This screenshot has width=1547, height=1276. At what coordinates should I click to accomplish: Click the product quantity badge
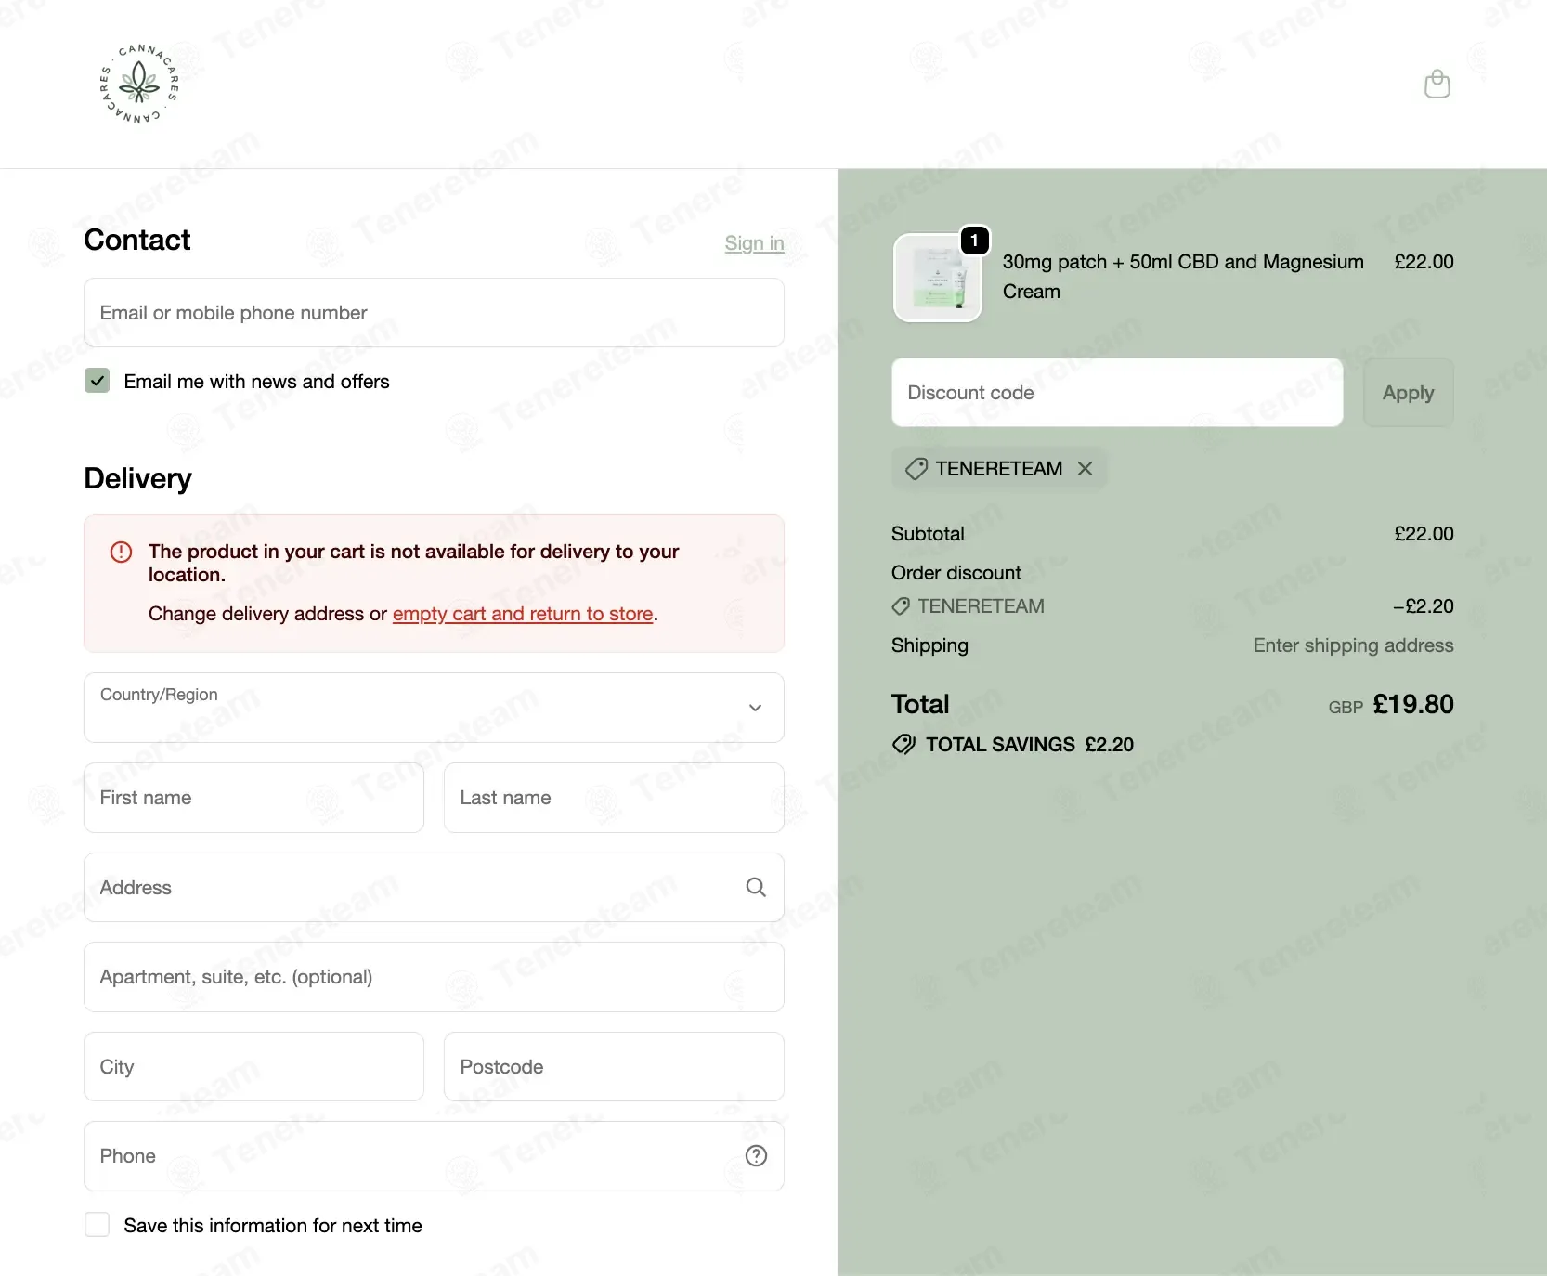click(974, 241)
